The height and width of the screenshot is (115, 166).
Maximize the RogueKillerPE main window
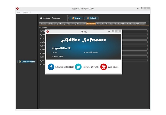click(x=142, y=8)
